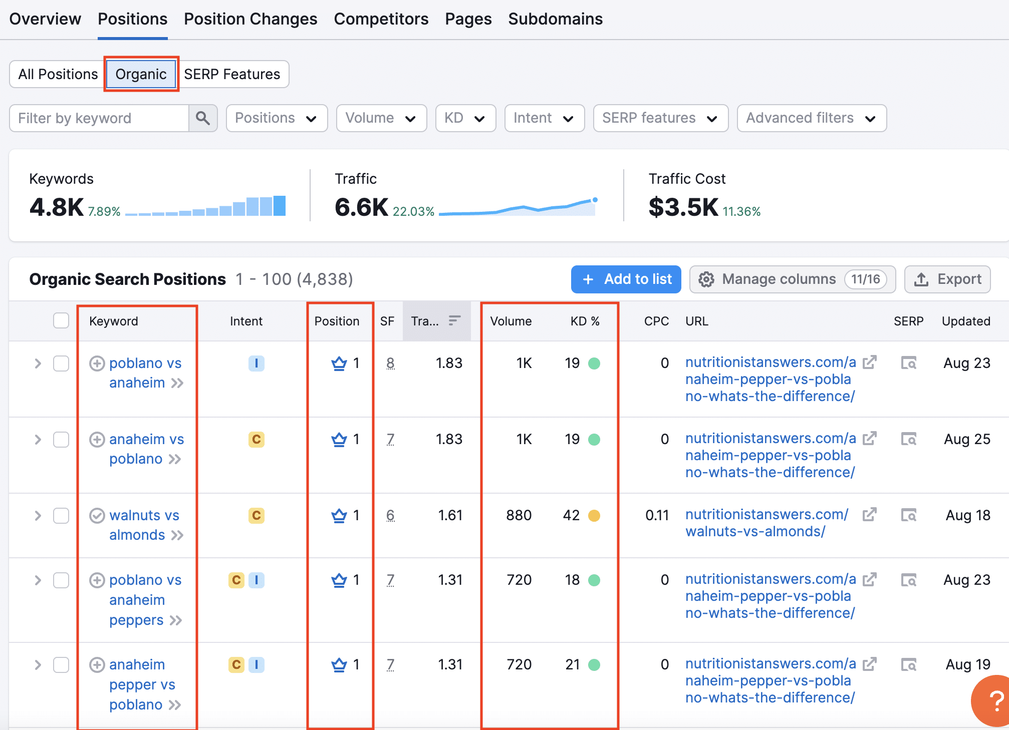Click the double-chevron after 'poblano vs anaheim peppers'
This screenshot has width=1009, height=730.
[x=176, y=620]
